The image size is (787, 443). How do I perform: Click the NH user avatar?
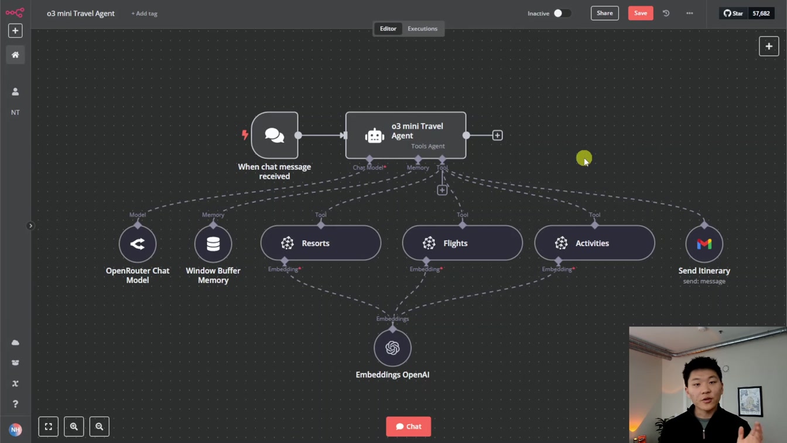[x=15, y=430]
